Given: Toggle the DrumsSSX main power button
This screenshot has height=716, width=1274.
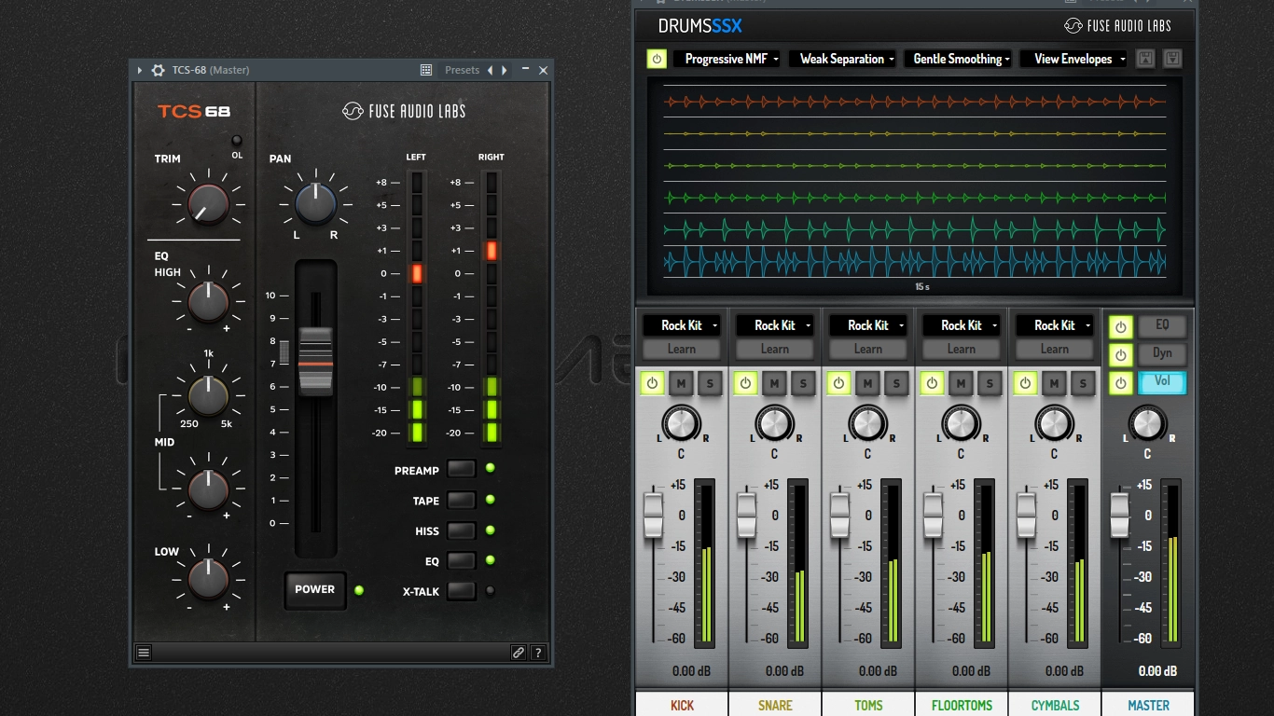Looking at the screenshot, I should coord(657,59).
